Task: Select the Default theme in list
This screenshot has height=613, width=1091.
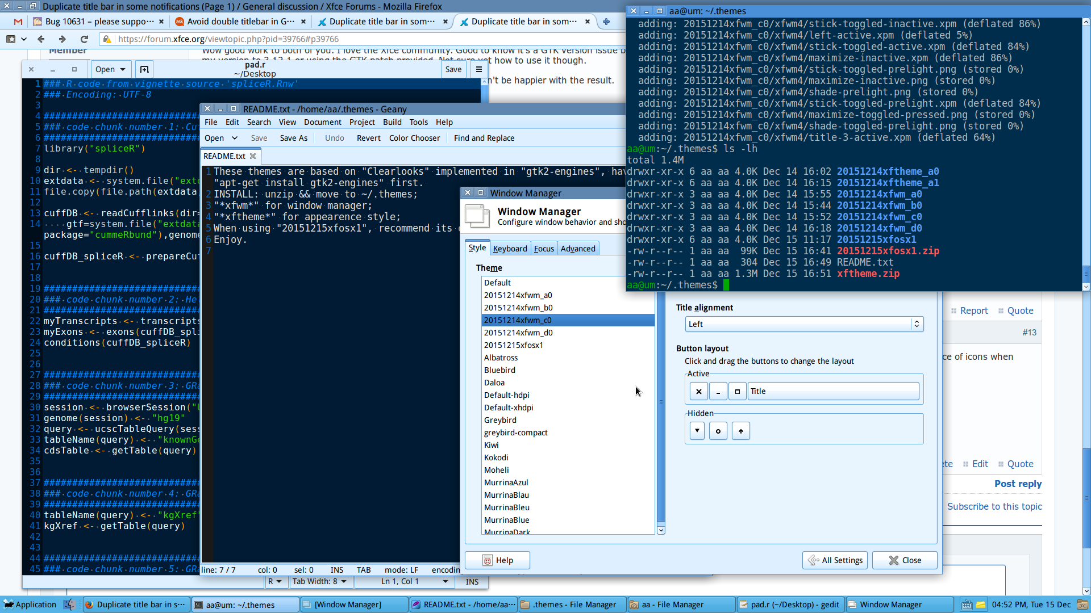Action: (x=568, y=283)
